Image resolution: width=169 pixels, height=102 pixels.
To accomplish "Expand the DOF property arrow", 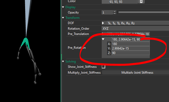I will click(103, 23).
